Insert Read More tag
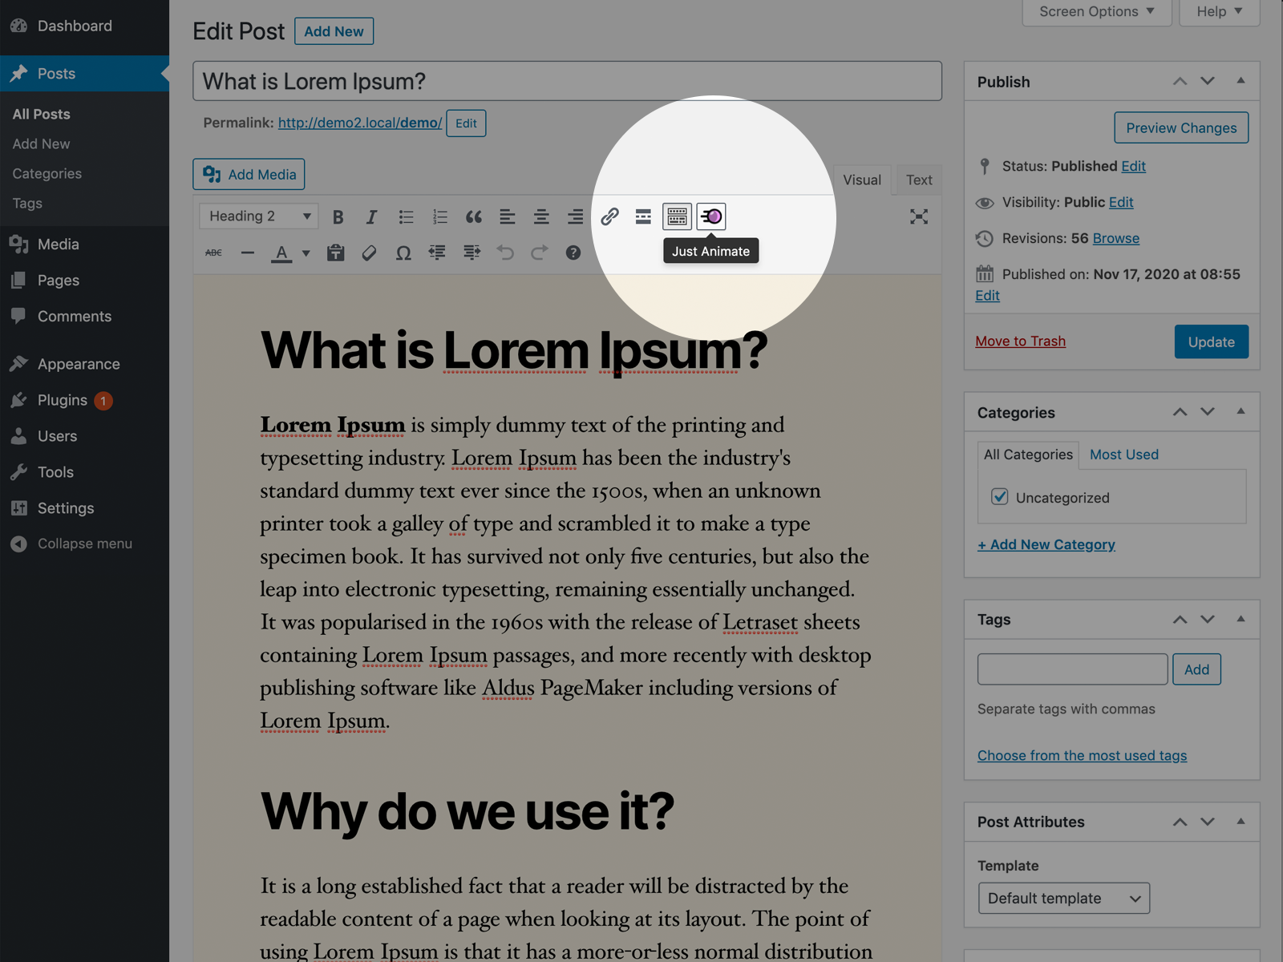The width and height of the screenshot is (1283, 962). (643, 216)
